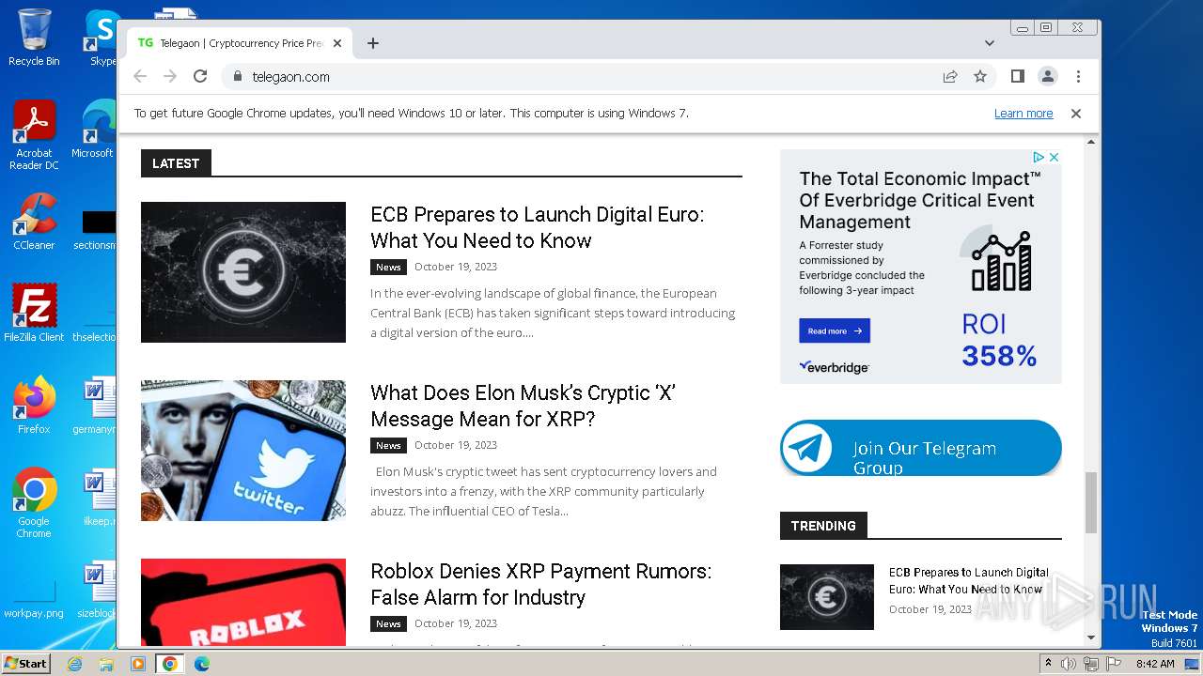Viewport: 1203px width, 676px height.
Task: Click the TRENDING section header
Action: click(x=823, y=526)
